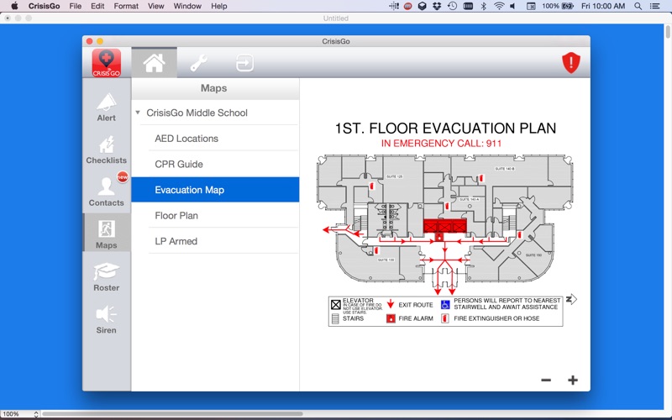The image size is (672, 420).
Task: Open Notification Center list icon
Action: coord(655,6)
